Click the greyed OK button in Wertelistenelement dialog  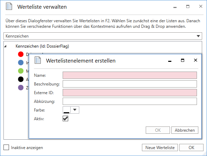[x=158, y=130]
